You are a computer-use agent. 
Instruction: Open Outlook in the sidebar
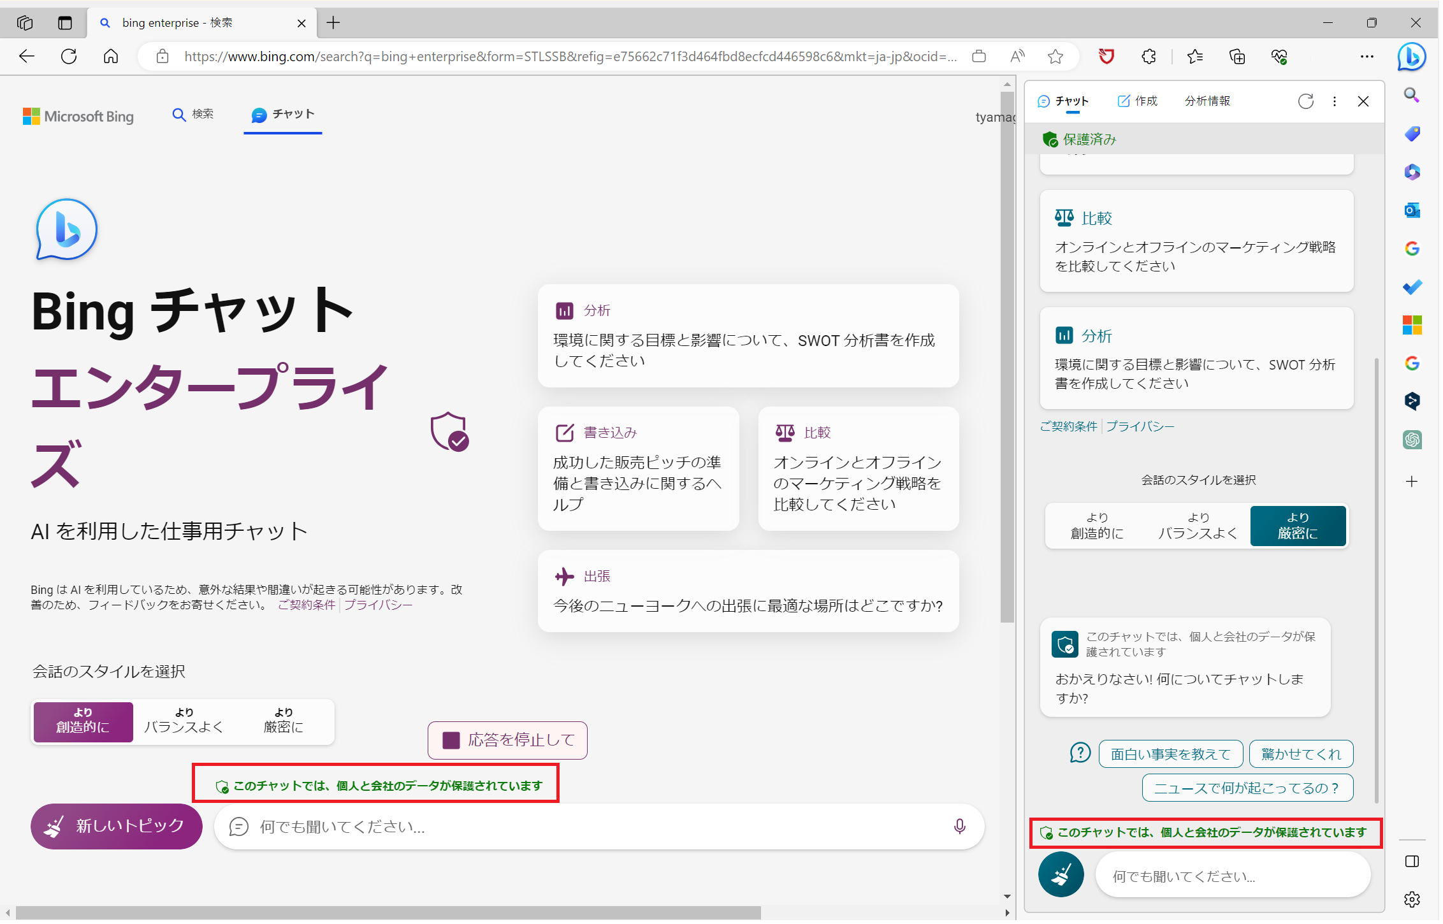pos(1412,210)
